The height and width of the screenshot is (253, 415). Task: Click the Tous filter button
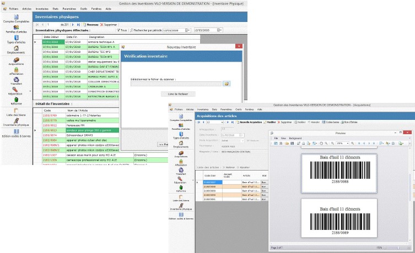122,30
